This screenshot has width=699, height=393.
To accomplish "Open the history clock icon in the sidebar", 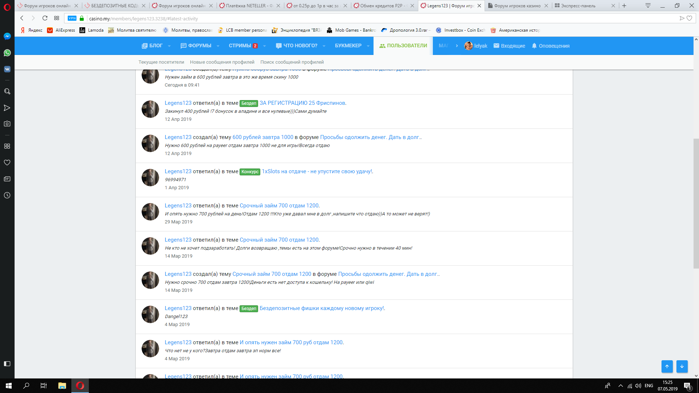I will pos(7,195).
